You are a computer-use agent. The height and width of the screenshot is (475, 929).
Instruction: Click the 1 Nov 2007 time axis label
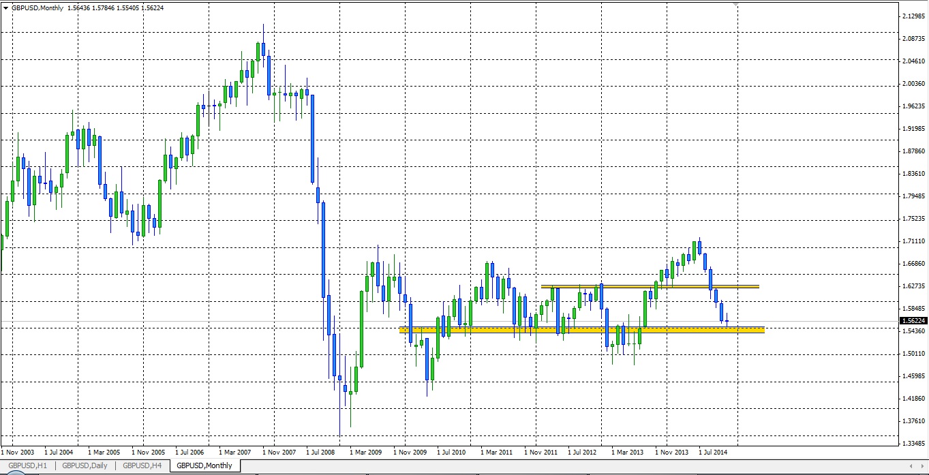click(279, 452)
